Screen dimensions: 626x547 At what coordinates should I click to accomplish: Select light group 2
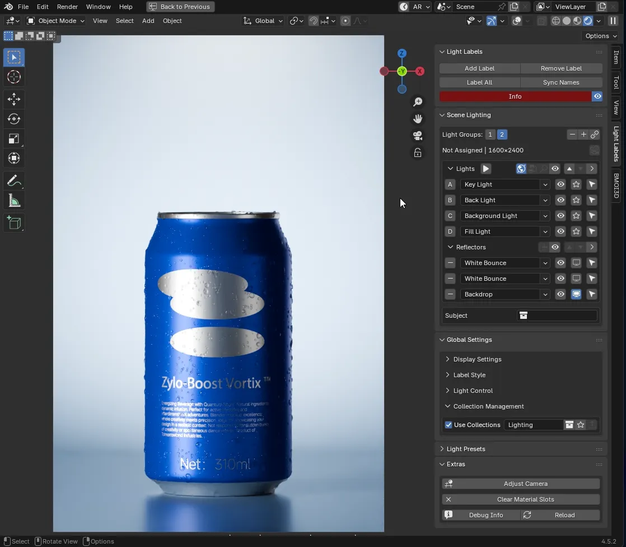pos(502,135)
